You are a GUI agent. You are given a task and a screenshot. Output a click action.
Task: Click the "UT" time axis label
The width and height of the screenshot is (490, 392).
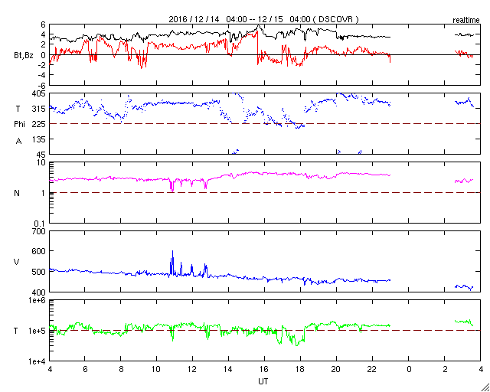tap(263, 381)
